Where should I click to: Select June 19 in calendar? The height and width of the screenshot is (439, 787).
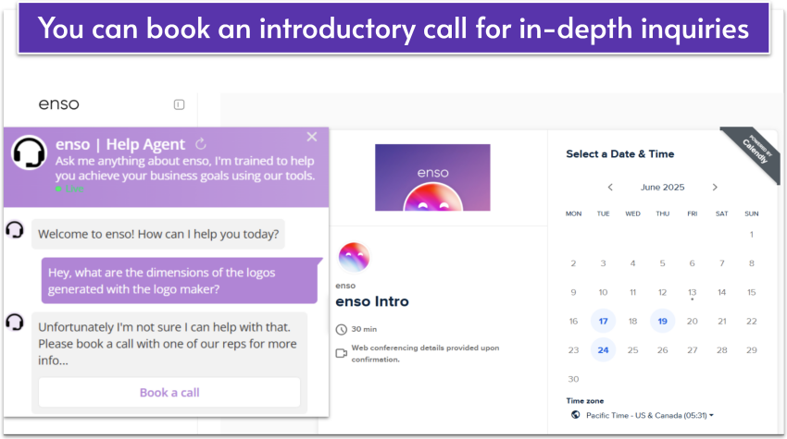click(x=663, y=321)
